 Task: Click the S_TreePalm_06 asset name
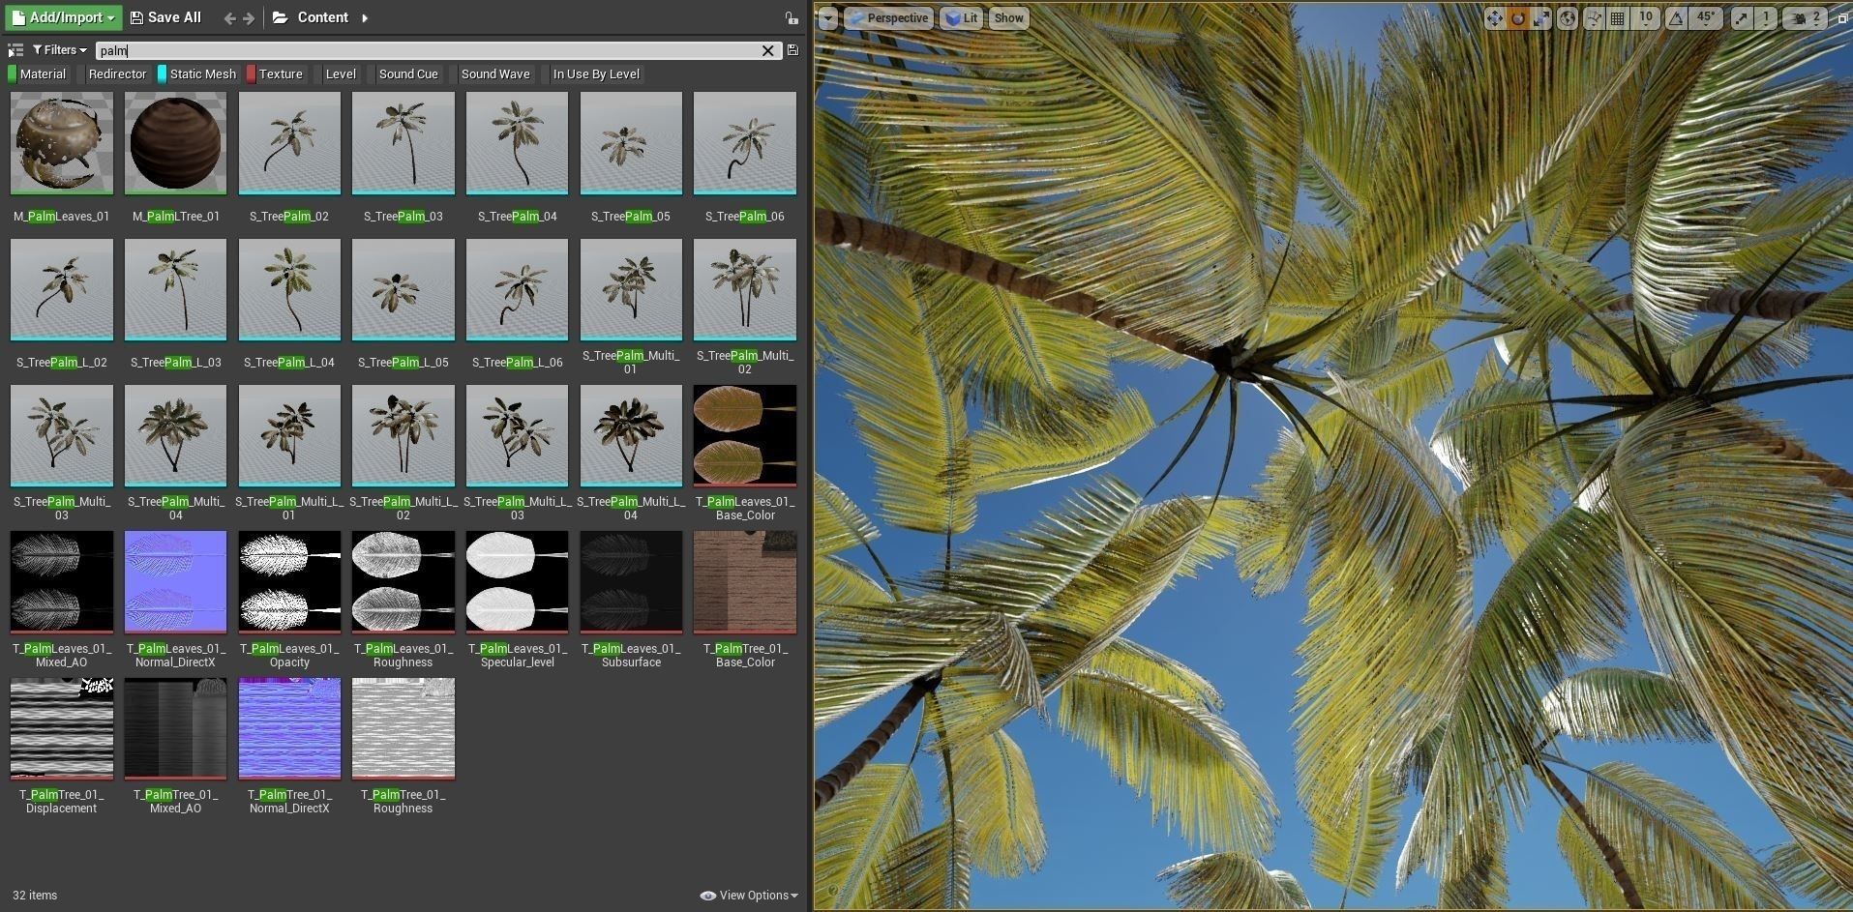745,217
